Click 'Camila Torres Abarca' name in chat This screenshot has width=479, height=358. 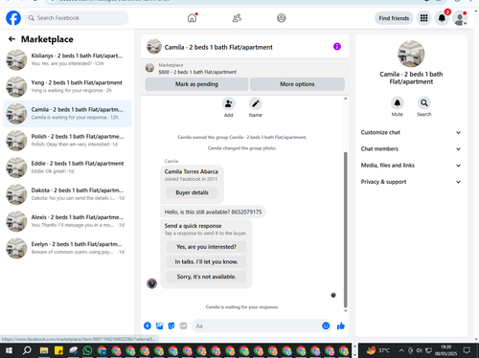[x=192, y=171]
